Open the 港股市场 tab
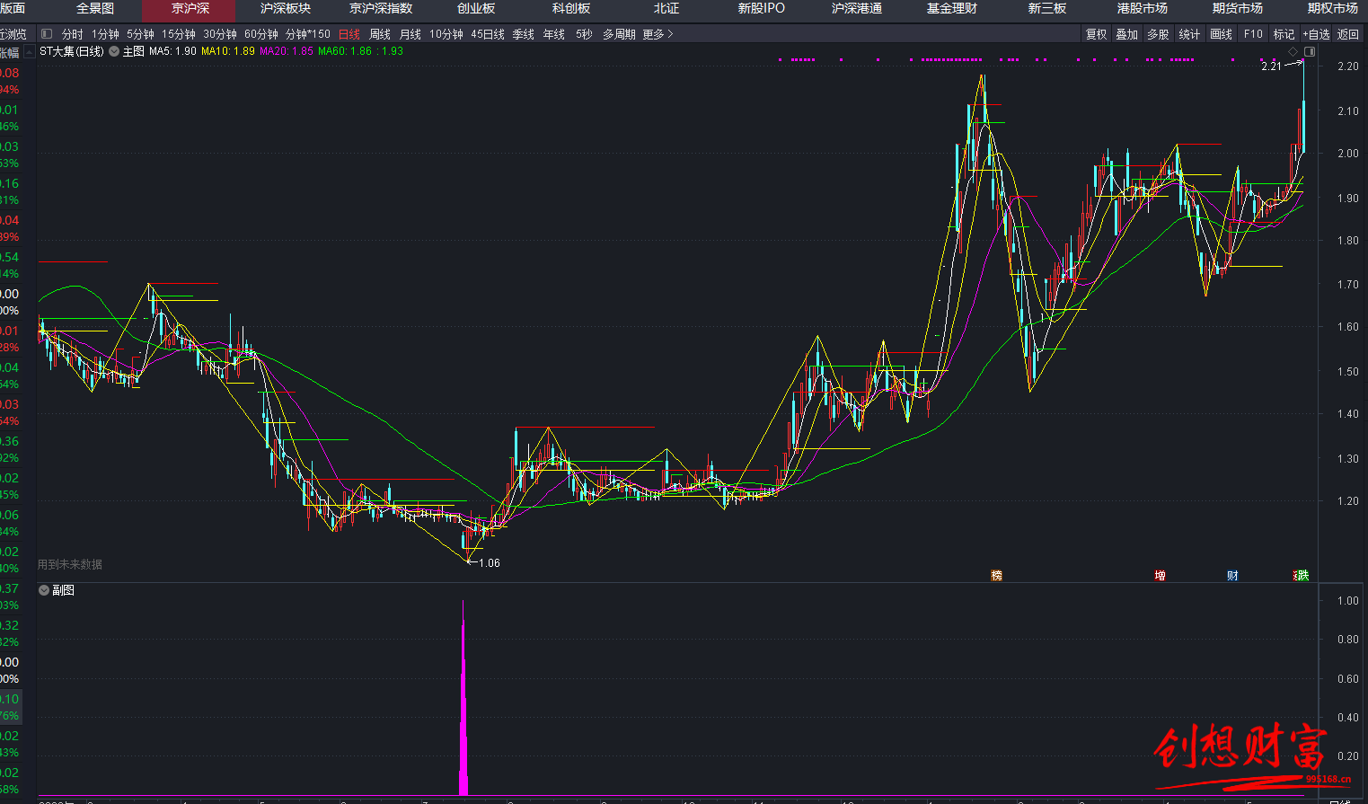This screenshot has width=1368, height=804. click(1143, 8)
